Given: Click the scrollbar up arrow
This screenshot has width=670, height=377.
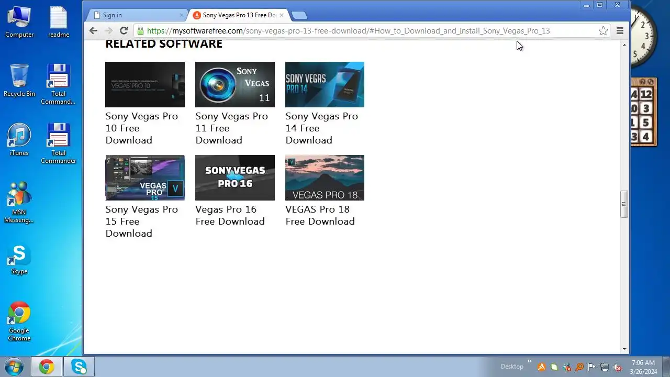Looking at the screenshot, I should coord(624,46).
